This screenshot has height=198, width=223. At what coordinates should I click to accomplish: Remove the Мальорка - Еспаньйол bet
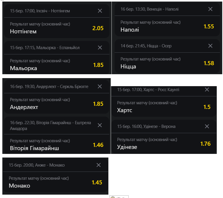100,47
